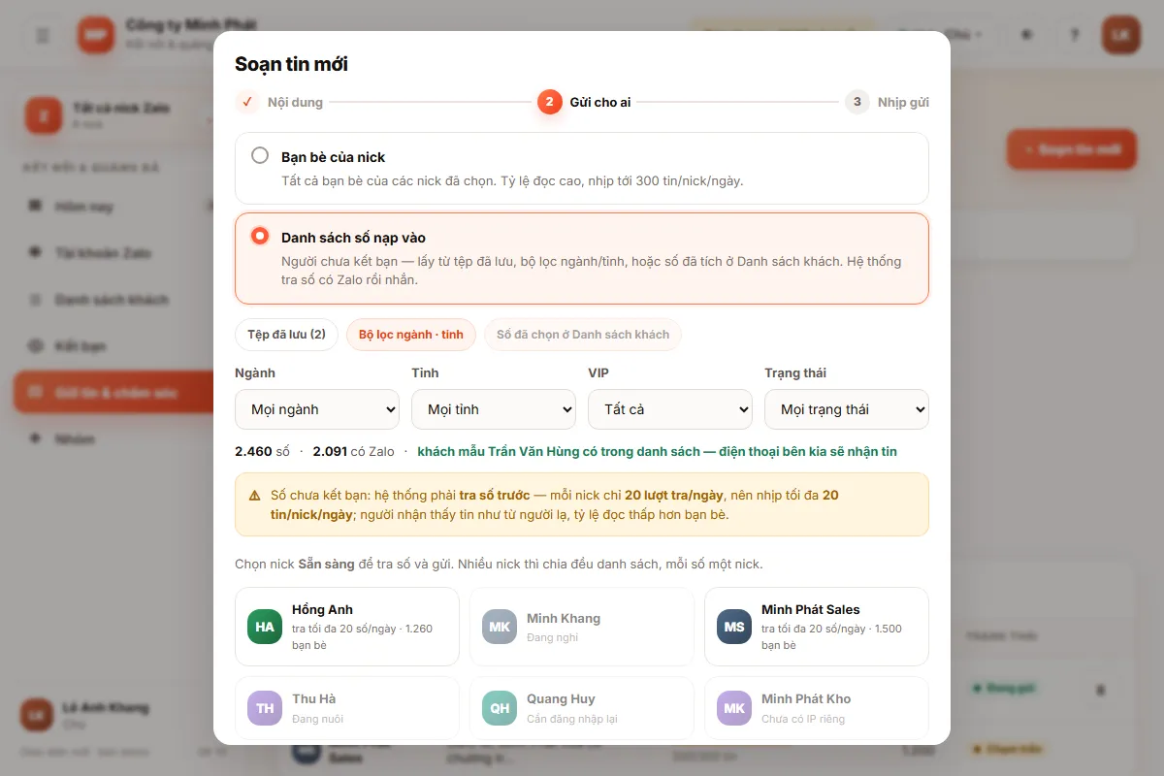This screenshot has width=1164, height=776.
Task: Click the Minh Phát Kho nick avatar
Action: click(734, 708)
